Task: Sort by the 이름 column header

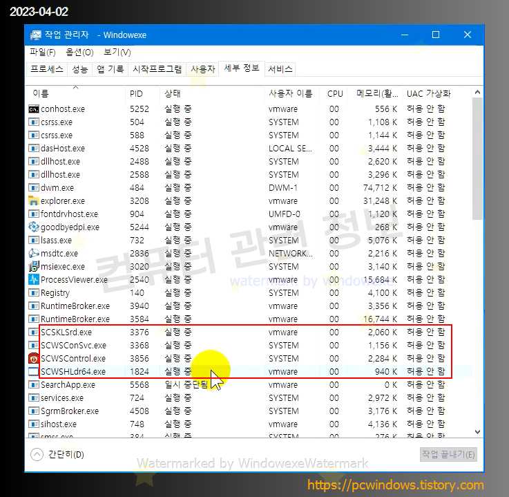Action: pyautogui.click(x=76, y=94)
